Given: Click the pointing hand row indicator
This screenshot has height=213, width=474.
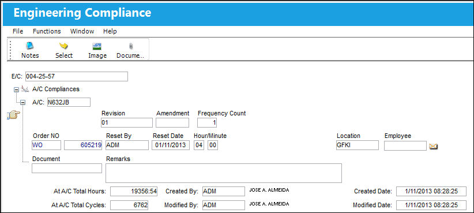Looking at the screenshot, I should point(13,115).
